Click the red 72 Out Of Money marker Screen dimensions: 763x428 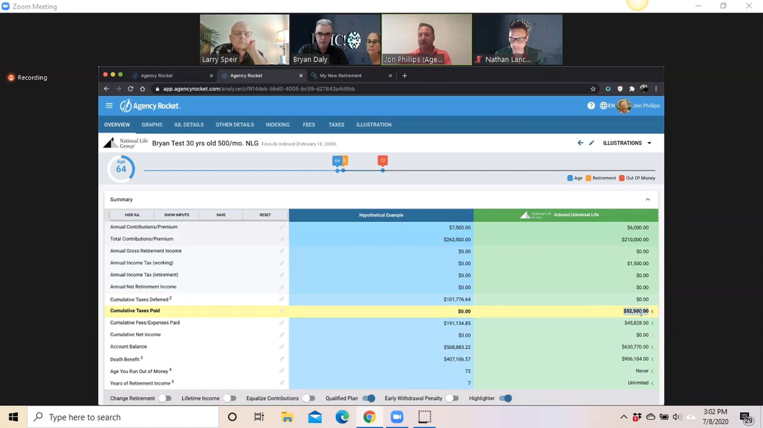click(382, 161)
